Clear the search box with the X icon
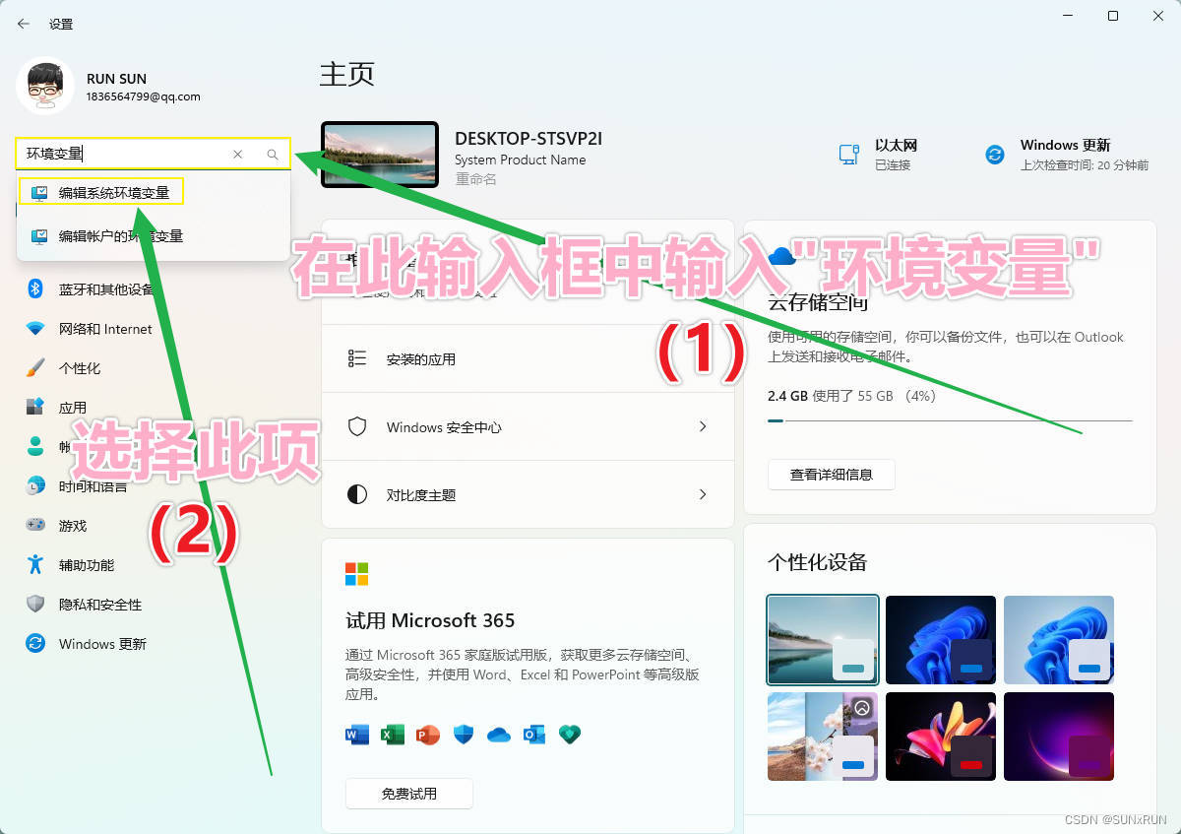The width and height of the screenshot is (1181, 834). [237, 155]
